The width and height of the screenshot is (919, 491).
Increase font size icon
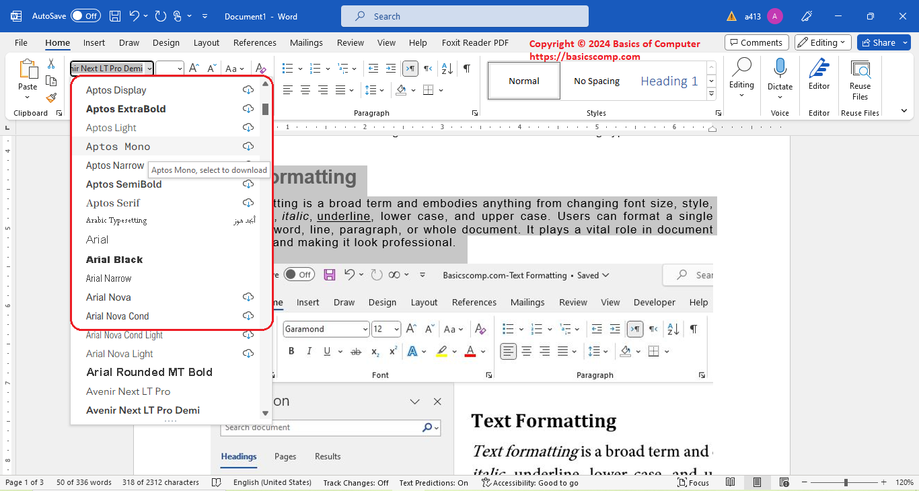(194, 69)
